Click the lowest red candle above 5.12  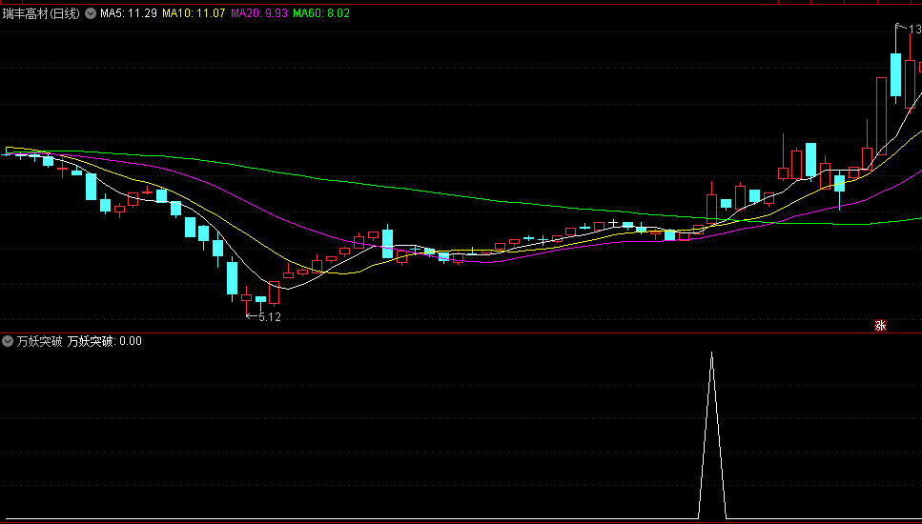pyautogui.click(x=246, y=298)
